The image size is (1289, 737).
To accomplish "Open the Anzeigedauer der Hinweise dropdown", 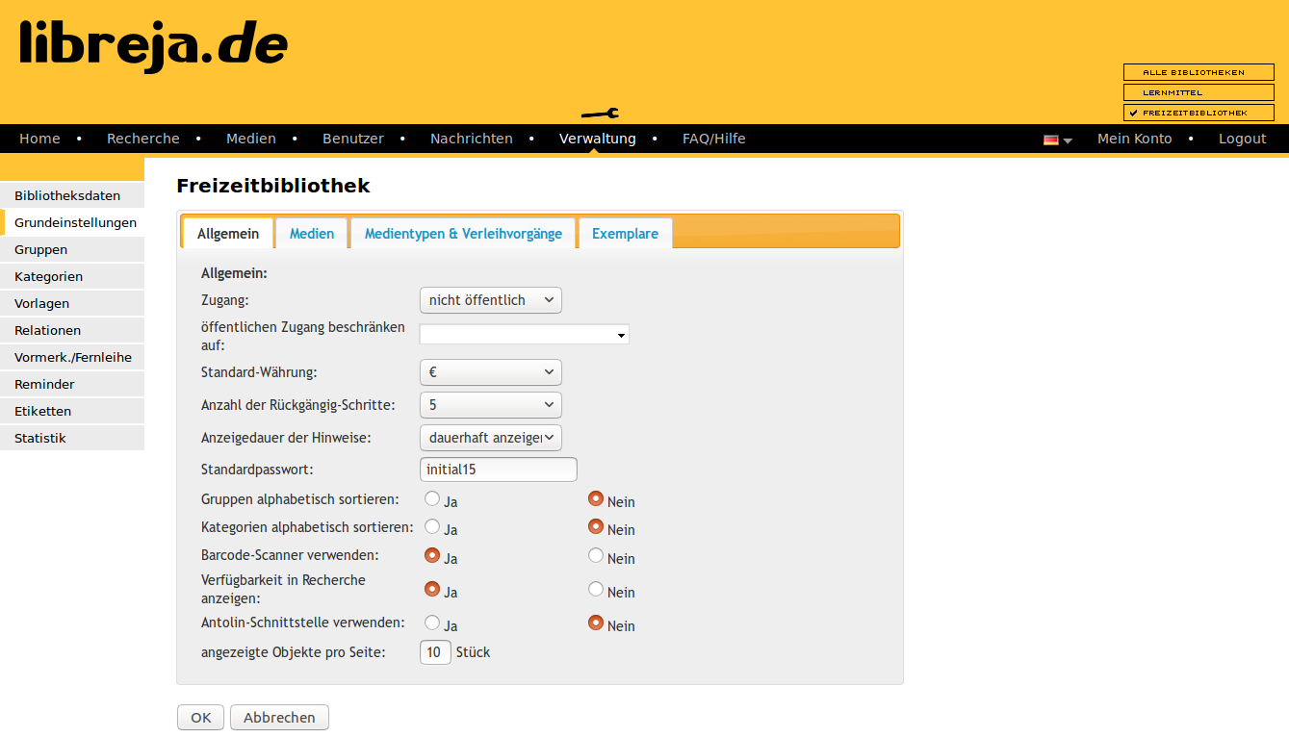I will (x=490, y=438).
